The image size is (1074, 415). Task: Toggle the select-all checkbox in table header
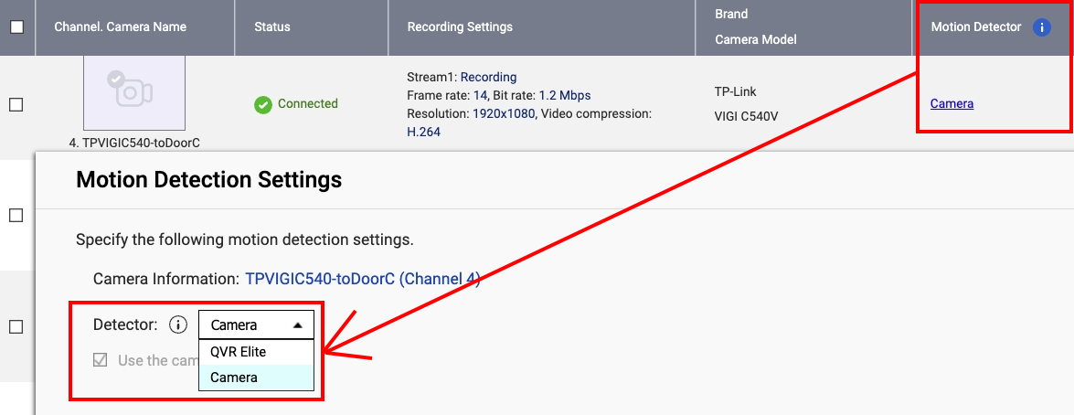(16, 27)
